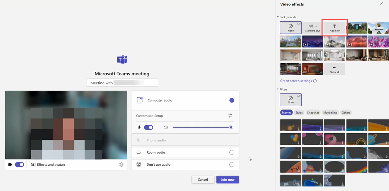Add new background image
The image size is (389, 191).
tap(335, 28)
